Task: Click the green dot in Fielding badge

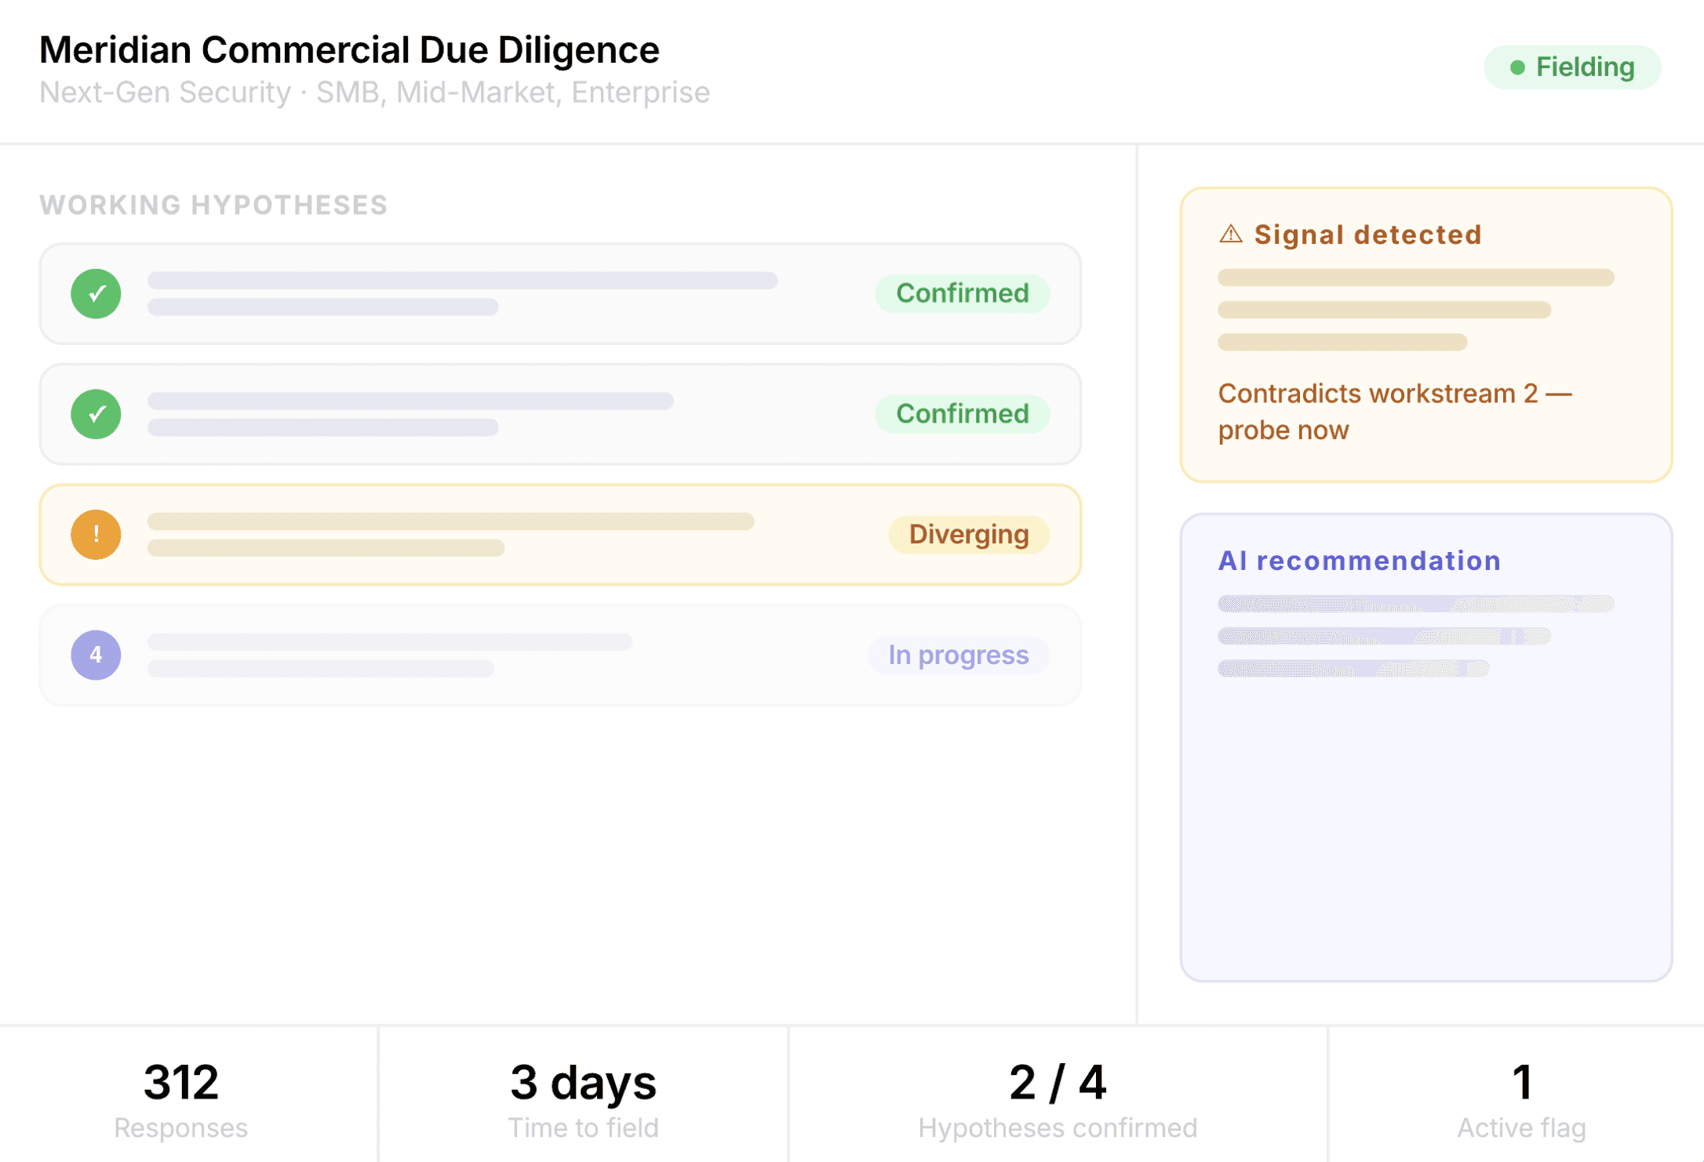Action: point(1517,67)
